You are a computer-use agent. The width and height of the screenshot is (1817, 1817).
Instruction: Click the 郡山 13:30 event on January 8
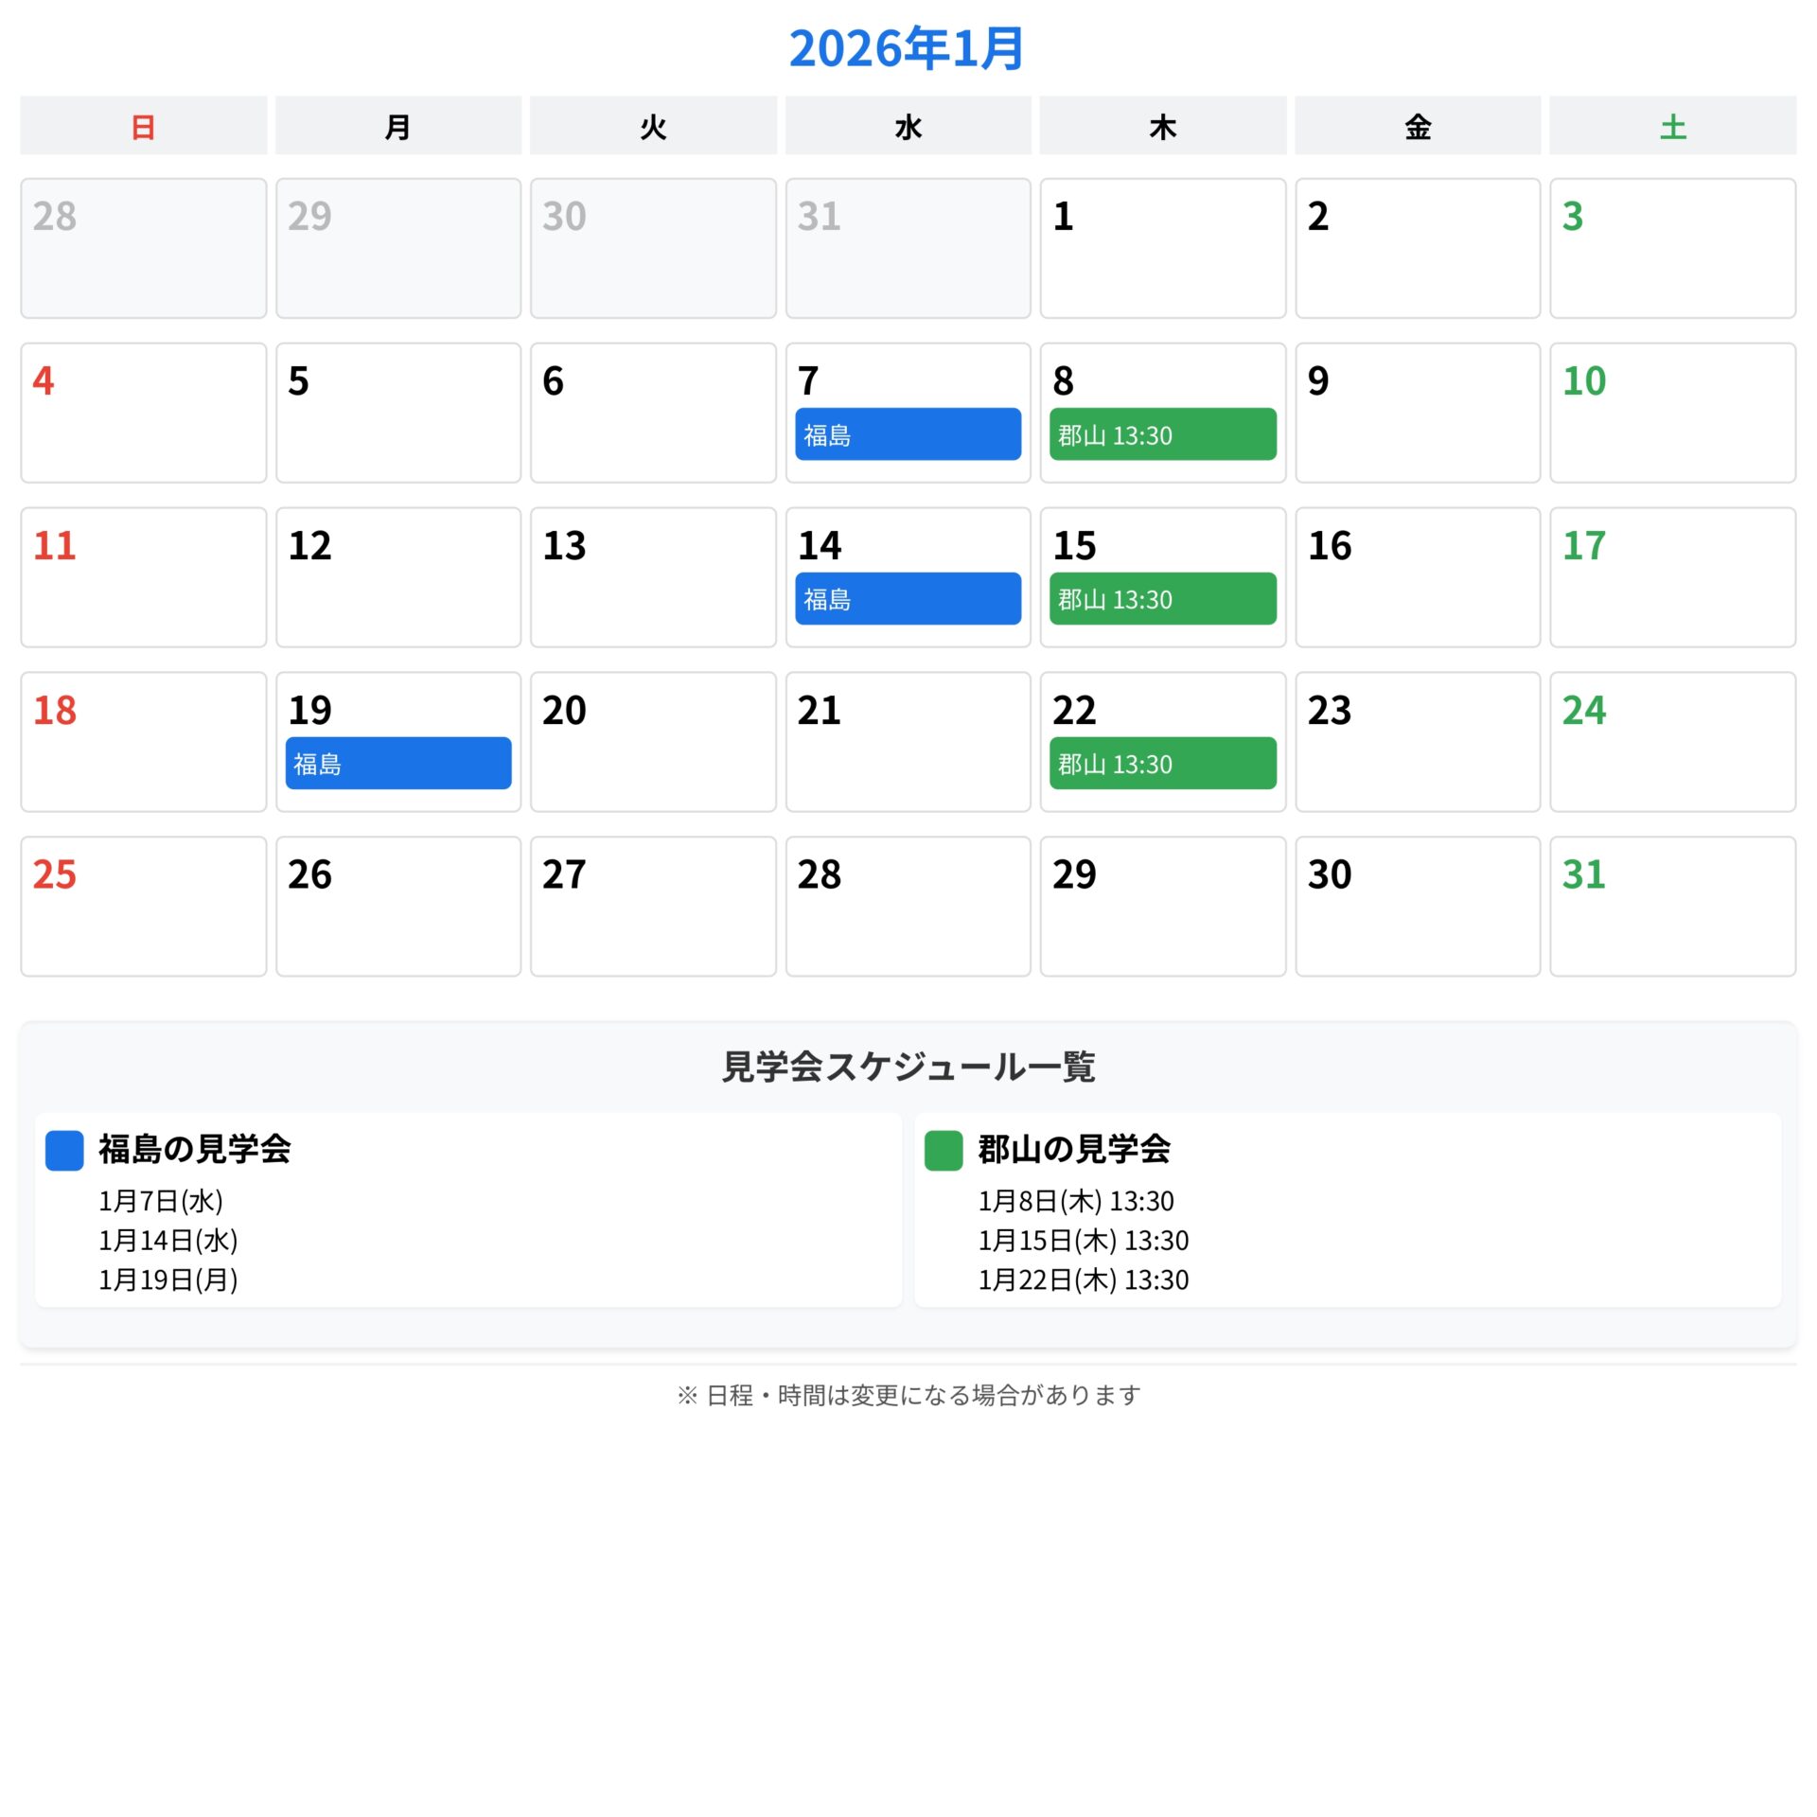click(x=1162, y=434)
